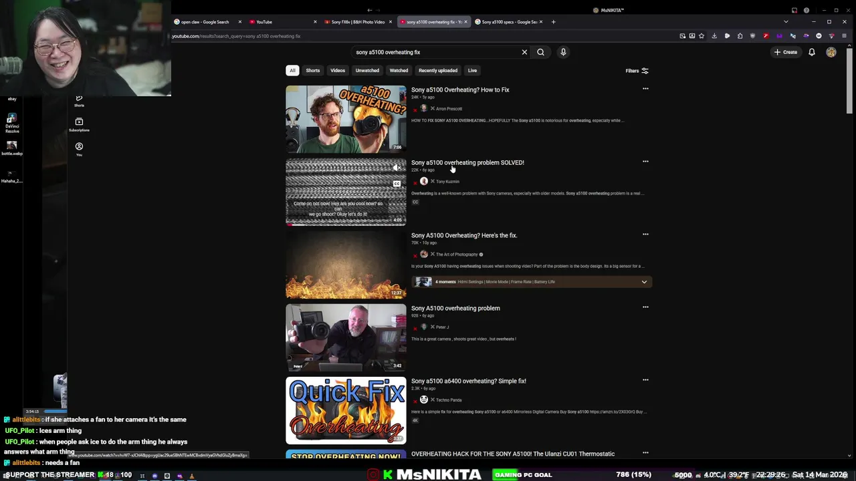Open the search Filters menu
856x481 pixels.
pos(637,71)
